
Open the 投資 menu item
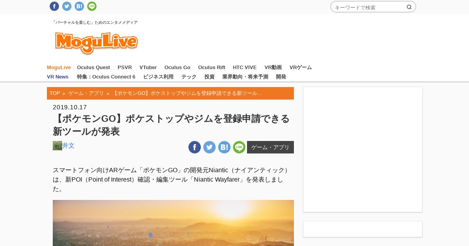click(x=209, y=77)
